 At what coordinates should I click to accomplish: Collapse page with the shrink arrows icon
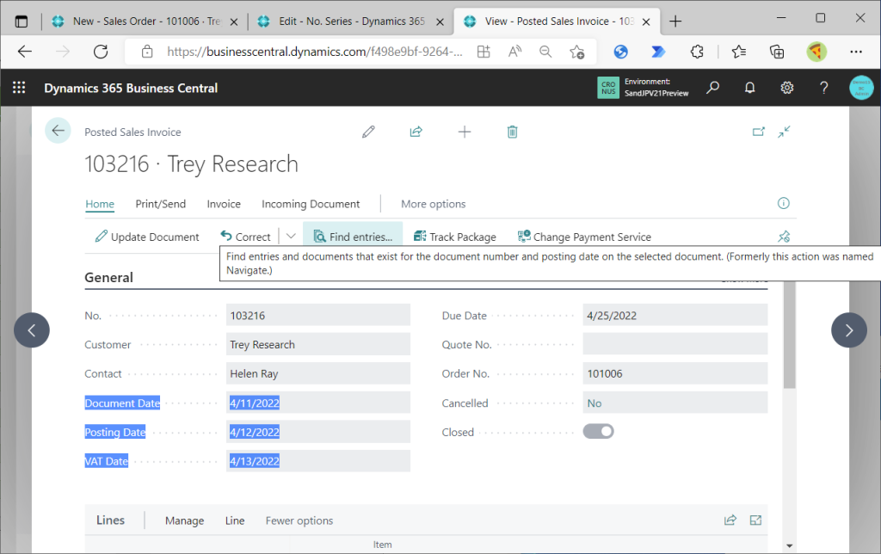[784, 132]
